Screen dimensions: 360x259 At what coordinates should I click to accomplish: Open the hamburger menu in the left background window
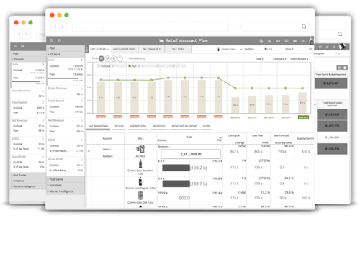tap(15, 46)
